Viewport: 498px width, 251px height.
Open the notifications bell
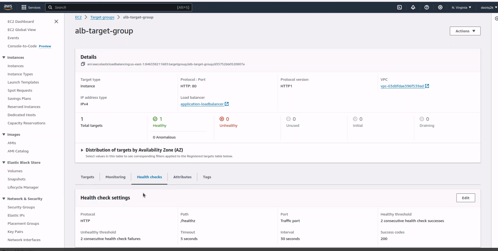(x=413, y=7)
